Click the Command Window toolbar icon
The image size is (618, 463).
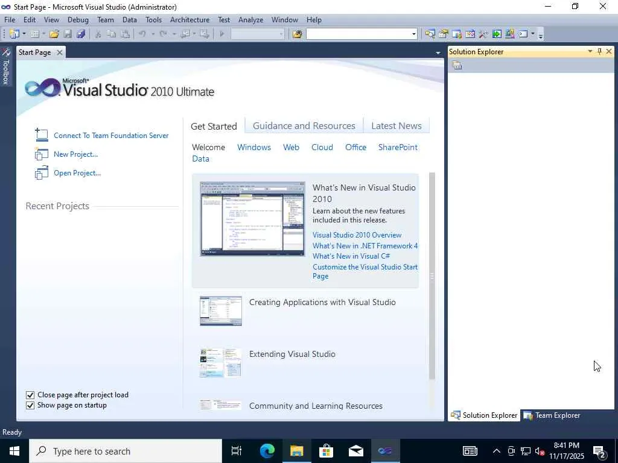523,34
